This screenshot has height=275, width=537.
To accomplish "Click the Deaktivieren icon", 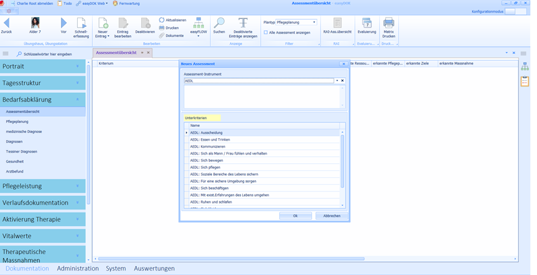I will [145, 23].
